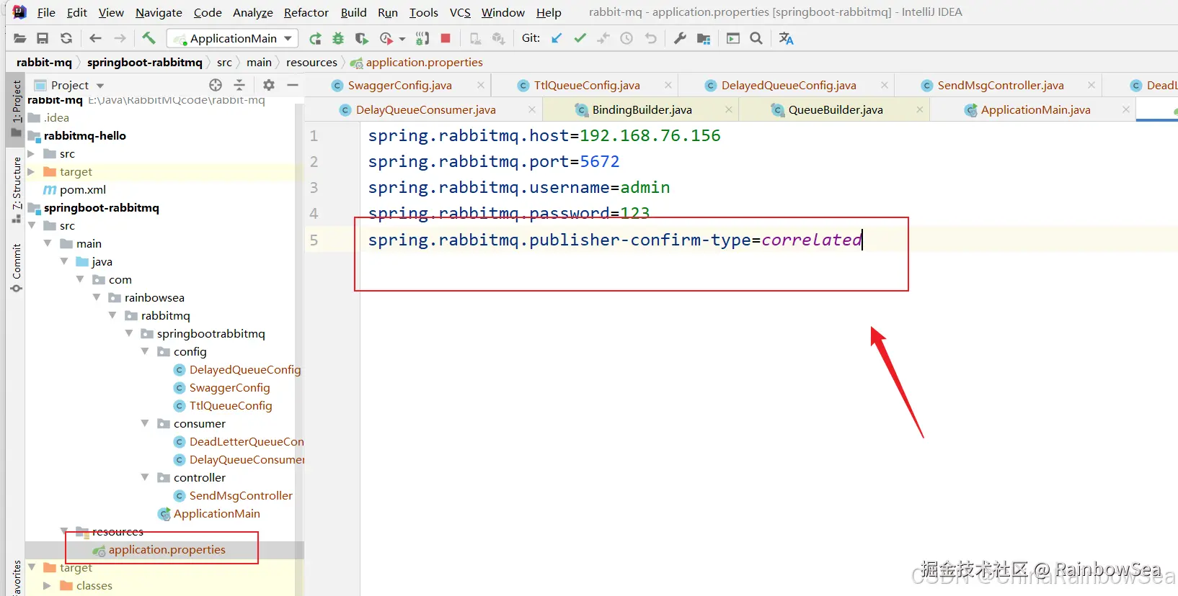Click the profiler run icon
The width and height of the screenshot is (1178, 596).
point(386,38)
